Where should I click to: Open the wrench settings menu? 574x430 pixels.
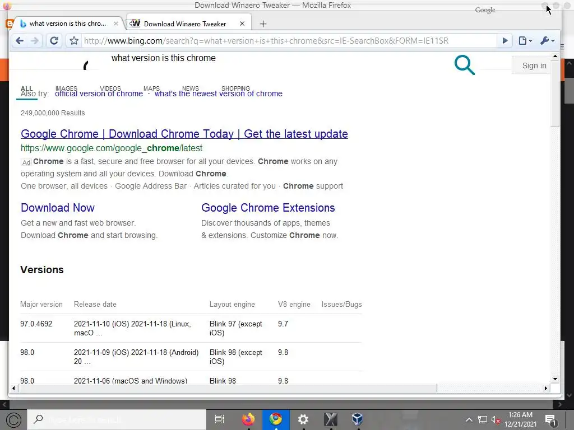(547, 40)
